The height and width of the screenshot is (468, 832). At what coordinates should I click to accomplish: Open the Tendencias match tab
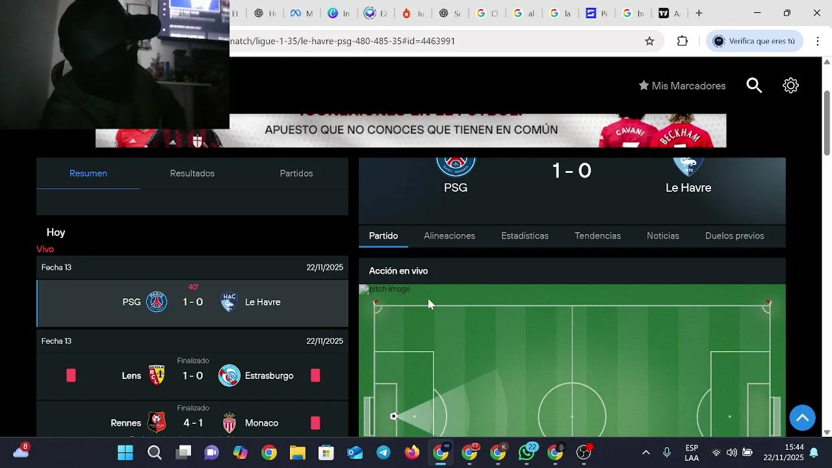tap(597, 236)
